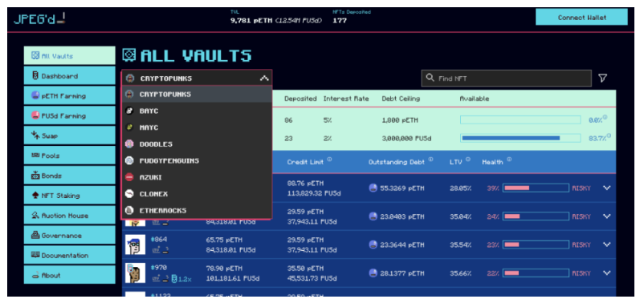
Task: Click info icon next to LTV
Action: click(468, 160)
